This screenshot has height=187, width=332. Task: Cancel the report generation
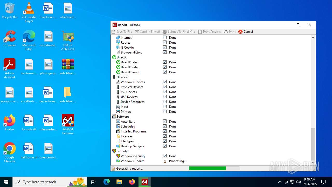click(x=246, y=32)
